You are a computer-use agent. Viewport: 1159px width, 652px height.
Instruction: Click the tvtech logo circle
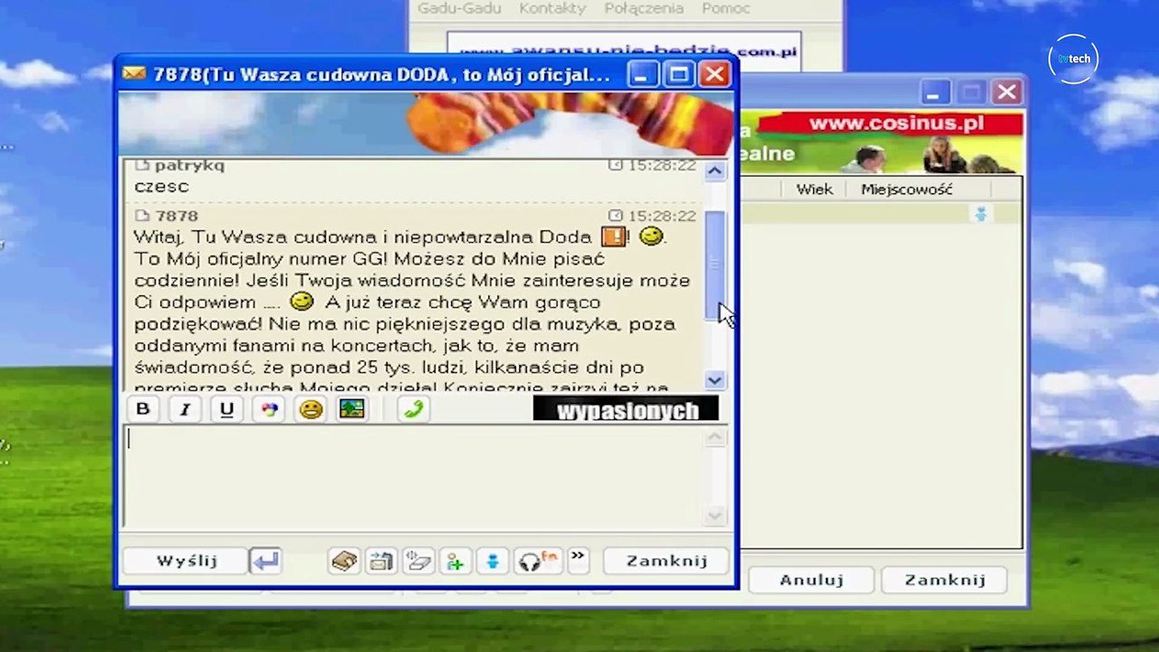[x=1073, y=59]
